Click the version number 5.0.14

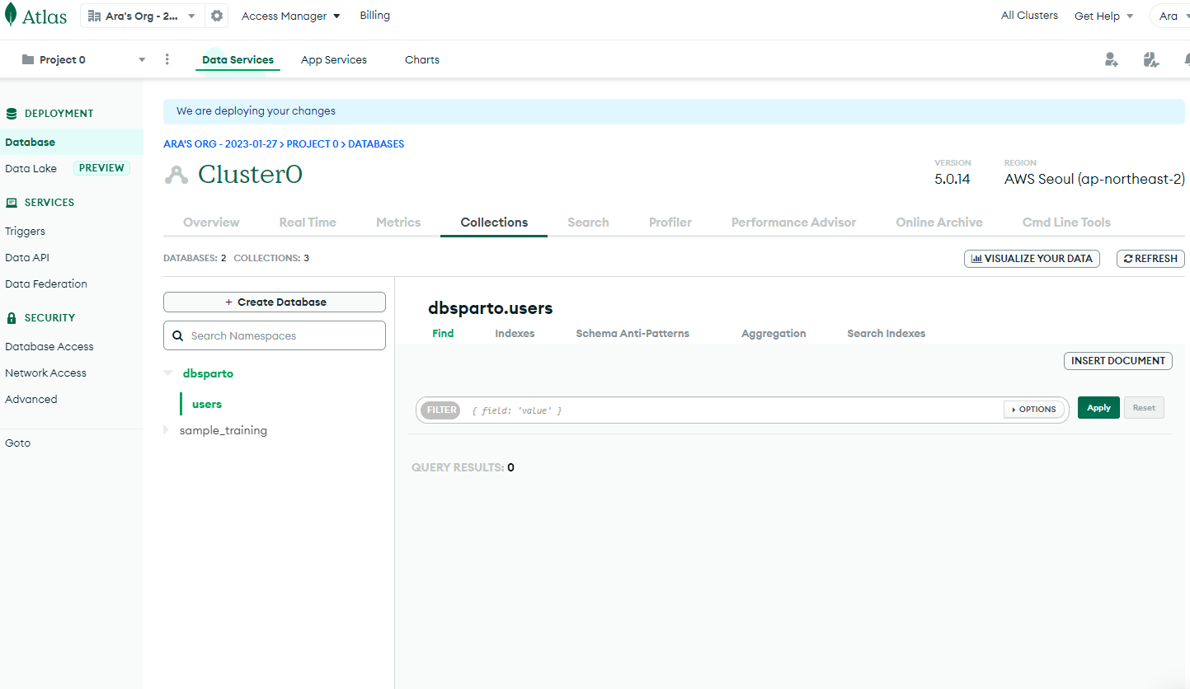(x=952, y=179)
